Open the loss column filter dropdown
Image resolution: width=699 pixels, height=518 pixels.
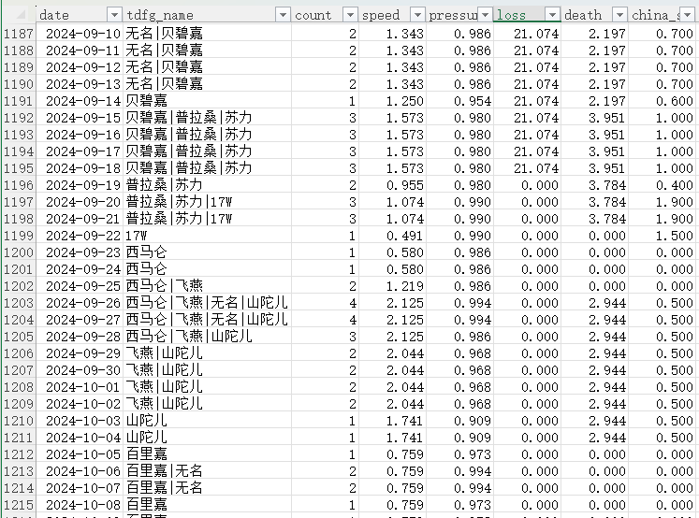tap(552, 15)
